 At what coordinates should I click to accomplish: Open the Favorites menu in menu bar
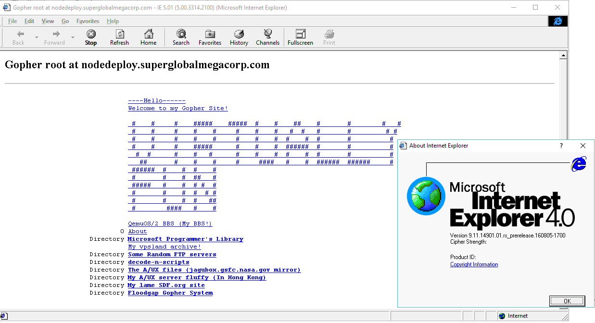(88, 21)
